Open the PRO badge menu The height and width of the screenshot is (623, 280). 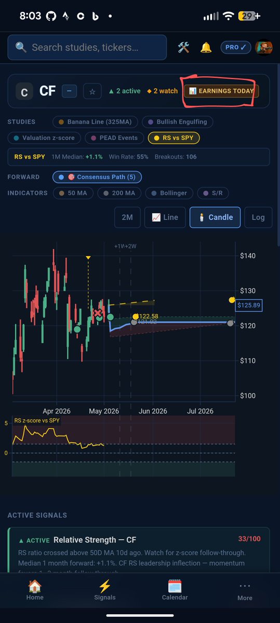(236, 47)
